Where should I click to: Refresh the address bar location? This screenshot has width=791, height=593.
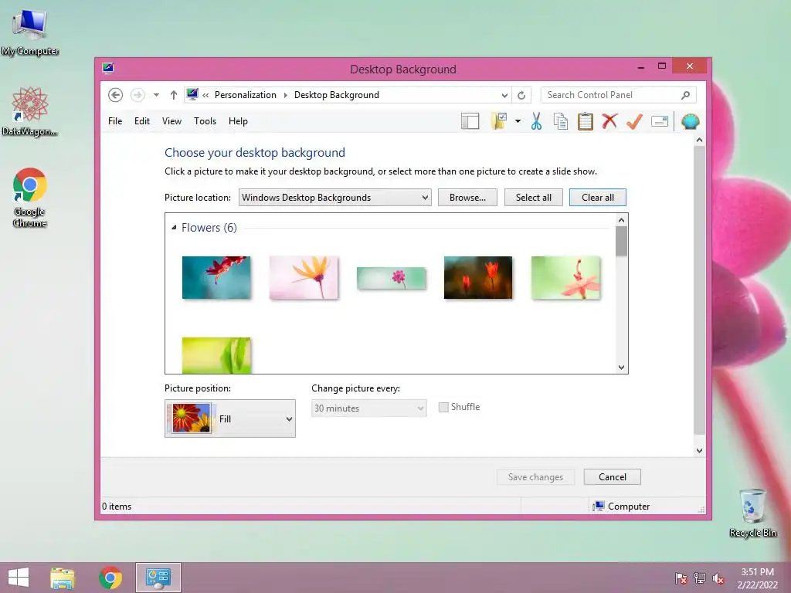point(521,95)
